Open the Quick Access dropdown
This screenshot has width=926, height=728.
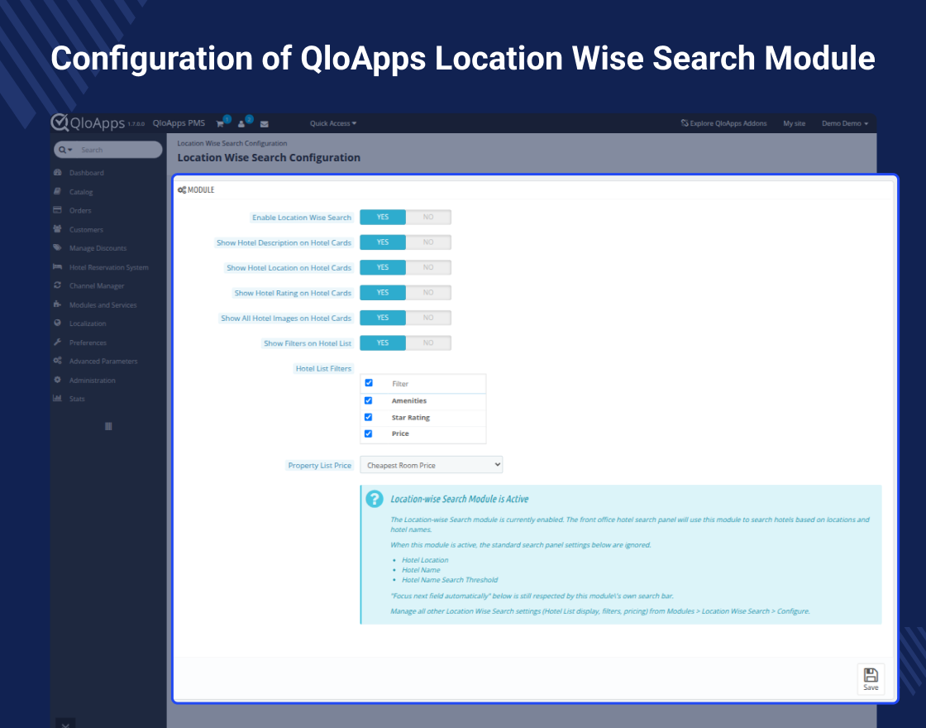[x=333, y=123]
